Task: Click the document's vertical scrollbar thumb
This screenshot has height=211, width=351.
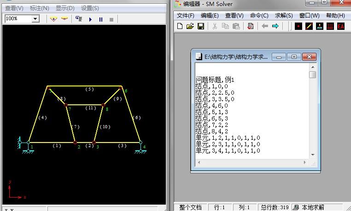Action: [312, 74]
